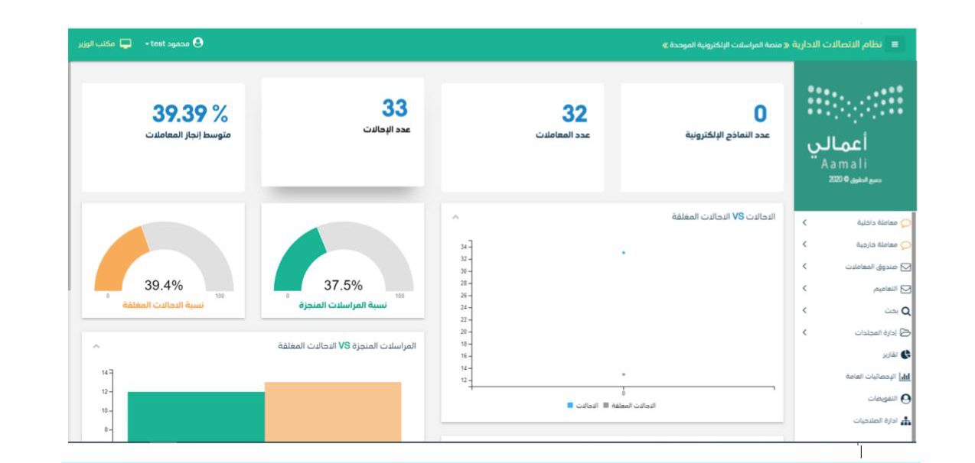Click the bar chart icon for الإحصائيات العامة
Screen dimensions: 975x463
905,377
